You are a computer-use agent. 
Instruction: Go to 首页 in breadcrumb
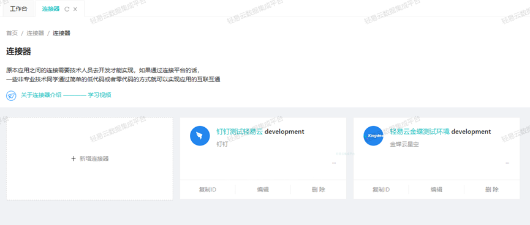click(x=12, y=33)
